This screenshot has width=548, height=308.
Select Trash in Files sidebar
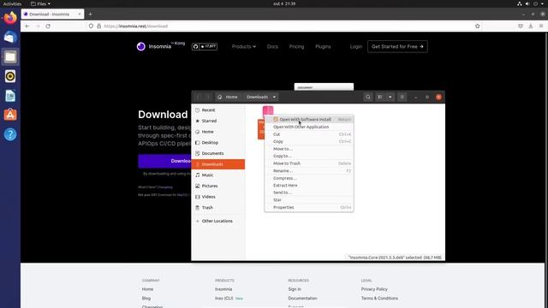(x=218, y=207)
